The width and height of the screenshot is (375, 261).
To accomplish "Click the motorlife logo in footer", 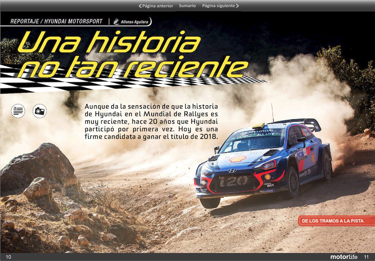I will pyautogui.click(x=344, y=257).
